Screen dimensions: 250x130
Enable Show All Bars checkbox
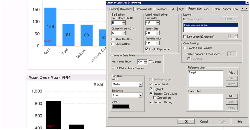click(113, 44)
